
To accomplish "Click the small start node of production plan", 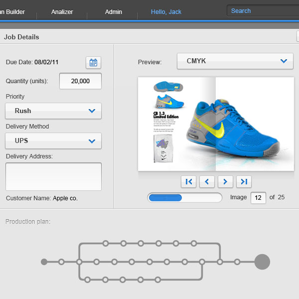I will [x=44, y=262].
